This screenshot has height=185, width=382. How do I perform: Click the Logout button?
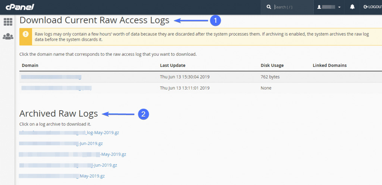coord(373,7)
